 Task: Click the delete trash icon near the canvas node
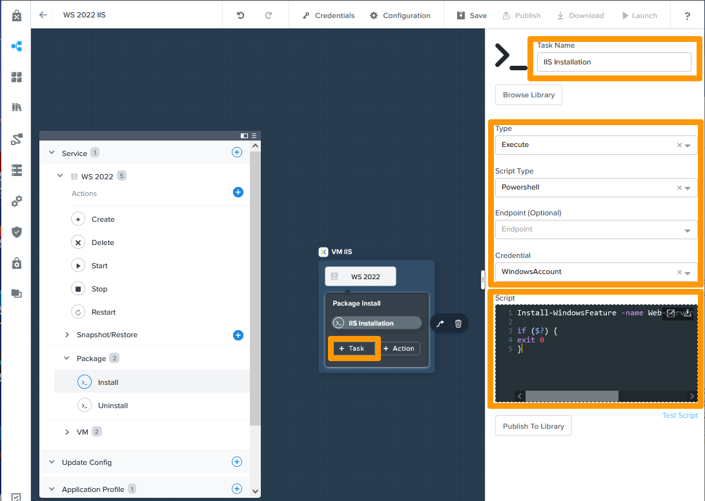[x=458, y=323]
